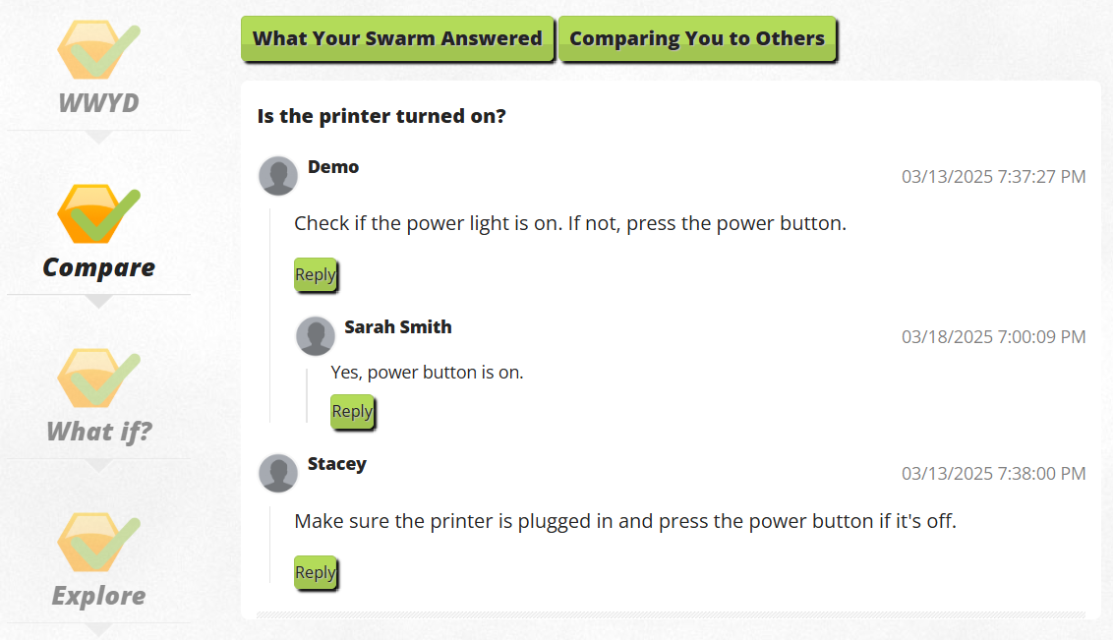Viewport: 1113px width, 640px height.
Task: Click the Sarah Smith username
Action: coord(398,327)
